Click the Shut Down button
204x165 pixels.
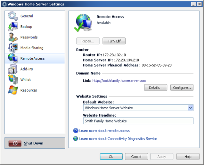(35, 143)
